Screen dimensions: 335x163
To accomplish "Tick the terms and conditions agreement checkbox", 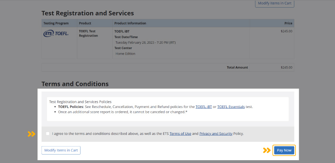I will click(48, 134).
